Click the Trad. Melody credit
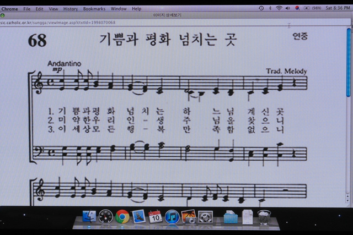This screenshot has width=353, height=235. click(x=286, y=71)
